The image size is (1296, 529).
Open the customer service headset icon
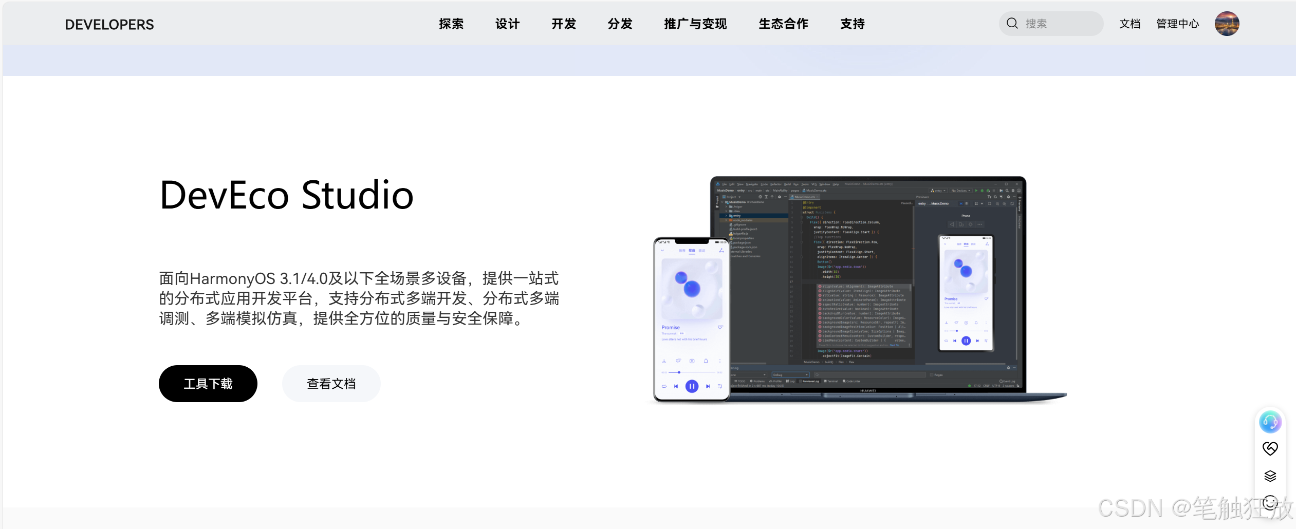(1270, 422)
